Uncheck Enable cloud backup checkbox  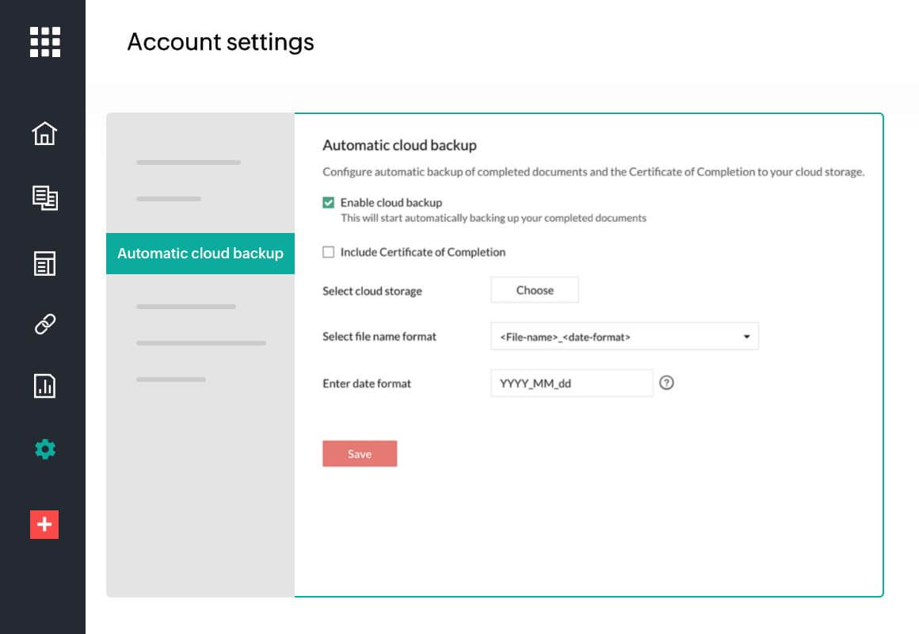(x=328, y=203)
